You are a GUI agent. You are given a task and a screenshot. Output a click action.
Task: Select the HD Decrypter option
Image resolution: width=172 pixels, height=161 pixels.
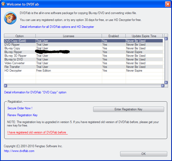click(83, 71)
